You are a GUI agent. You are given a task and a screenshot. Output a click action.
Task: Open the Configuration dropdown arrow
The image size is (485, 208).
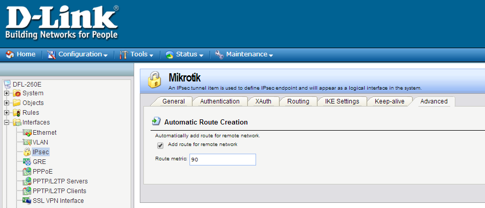[x=106, y=56]
